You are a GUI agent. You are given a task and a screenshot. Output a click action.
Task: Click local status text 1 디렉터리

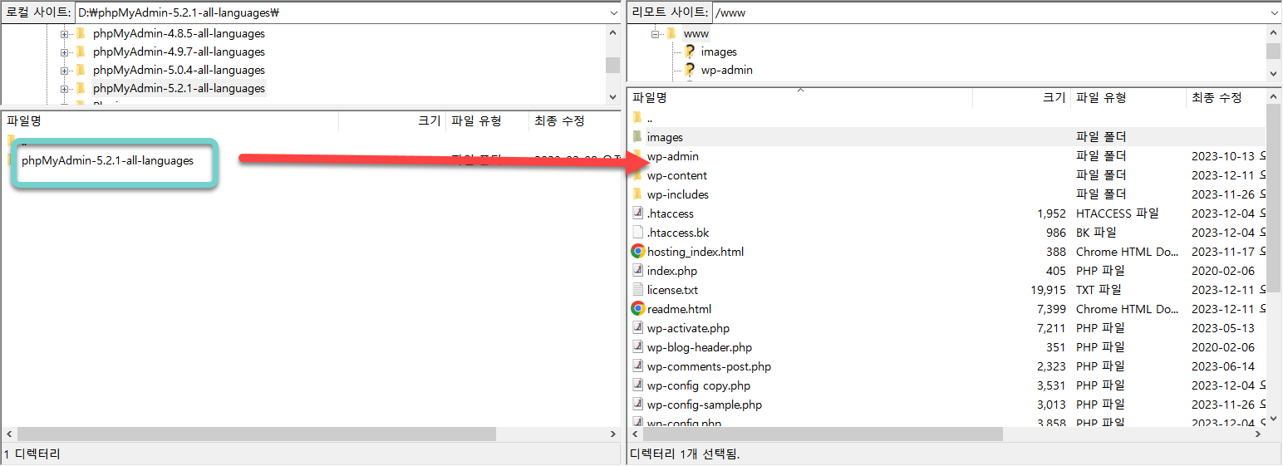[x=32, y=454]
